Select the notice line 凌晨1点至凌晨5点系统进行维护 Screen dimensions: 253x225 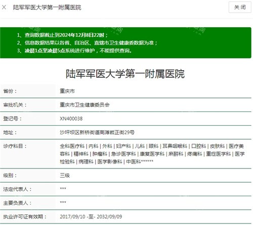(78, 50)
